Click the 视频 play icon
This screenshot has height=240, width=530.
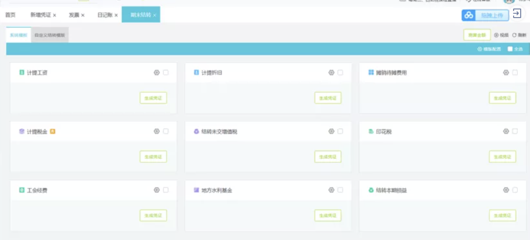496,35
